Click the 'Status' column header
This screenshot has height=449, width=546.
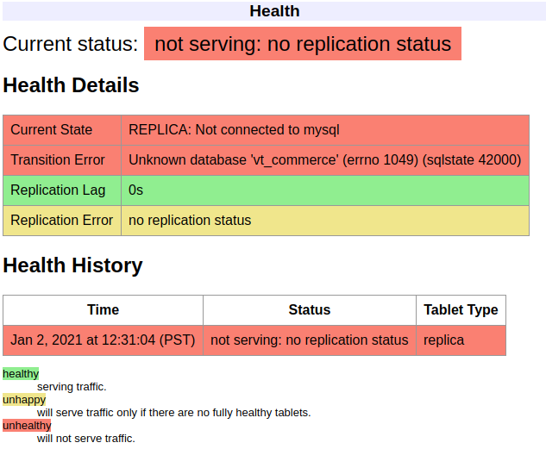tap(309, 309)
